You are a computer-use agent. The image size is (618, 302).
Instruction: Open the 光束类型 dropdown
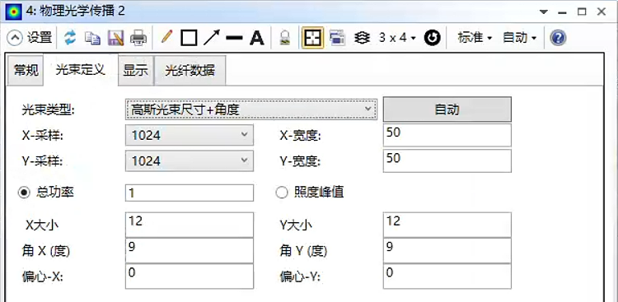(x=251, y=109)
